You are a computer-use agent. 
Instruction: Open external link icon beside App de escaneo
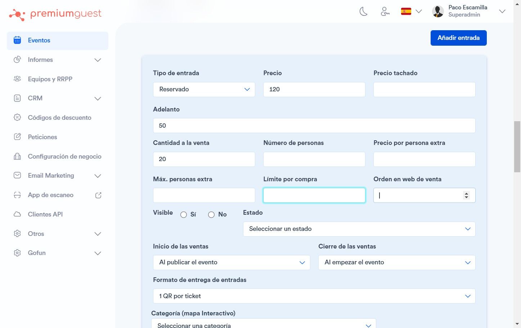(98, 195)
